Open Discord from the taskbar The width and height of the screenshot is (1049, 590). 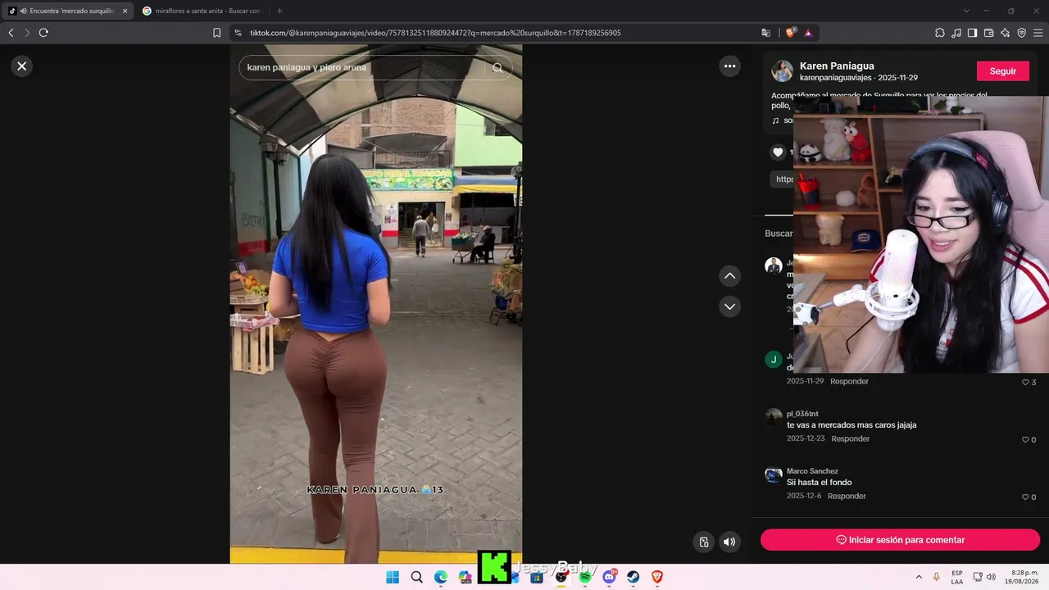(x=610, y=577)
